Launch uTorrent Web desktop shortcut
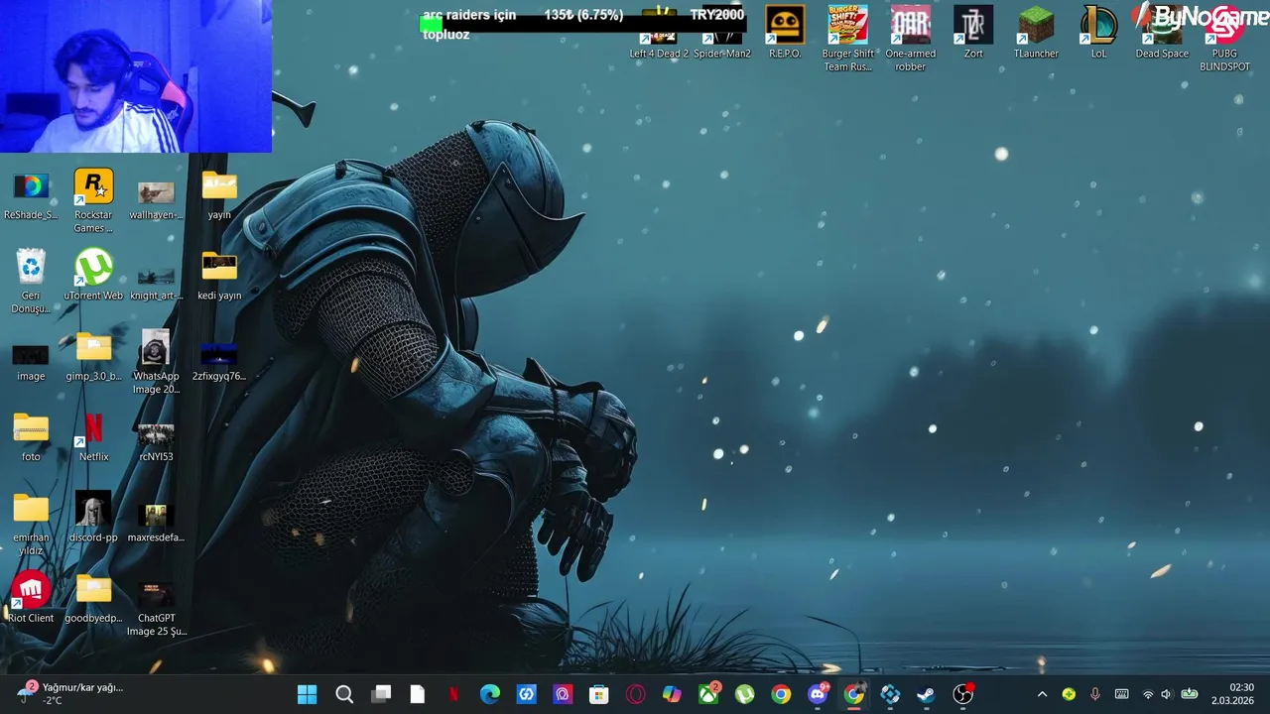1270x714 pixels. click(x=93, y=275)
